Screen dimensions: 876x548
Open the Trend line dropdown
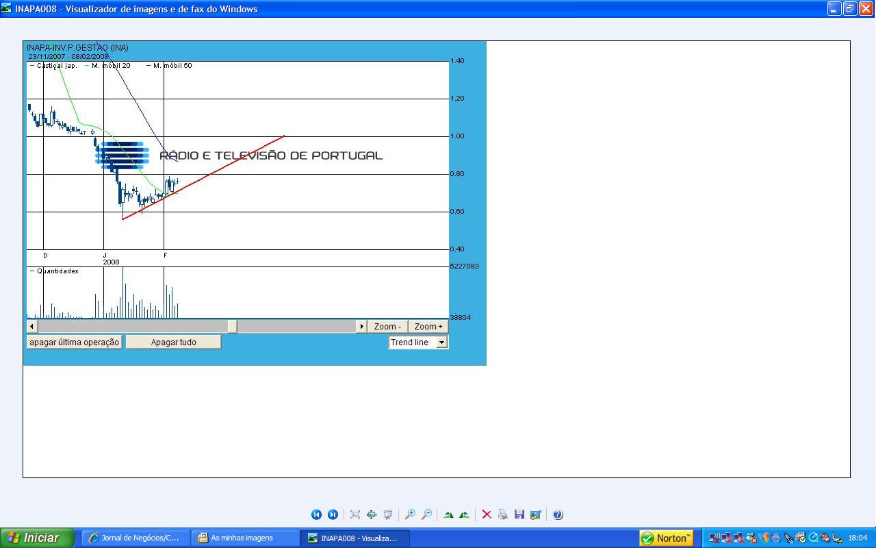coord(441,342)
